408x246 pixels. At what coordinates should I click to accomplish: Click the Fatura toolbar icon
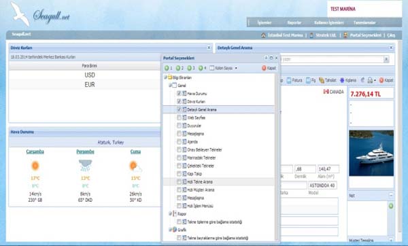pos(289,80)
